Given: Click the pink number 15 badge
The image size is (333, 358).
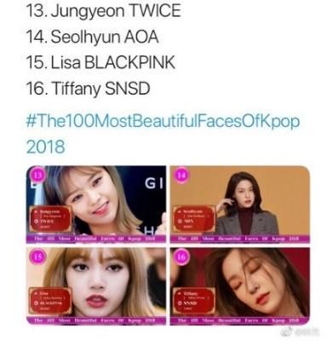Looking at the screenshot, I should pyautogui.click(x=37, y=257).
